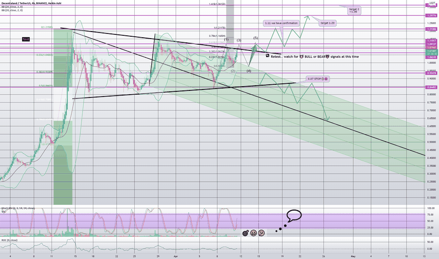The image size is (439, 259).
Task: Click the thought bubble drawing
Action: click(x=294, y=216)
